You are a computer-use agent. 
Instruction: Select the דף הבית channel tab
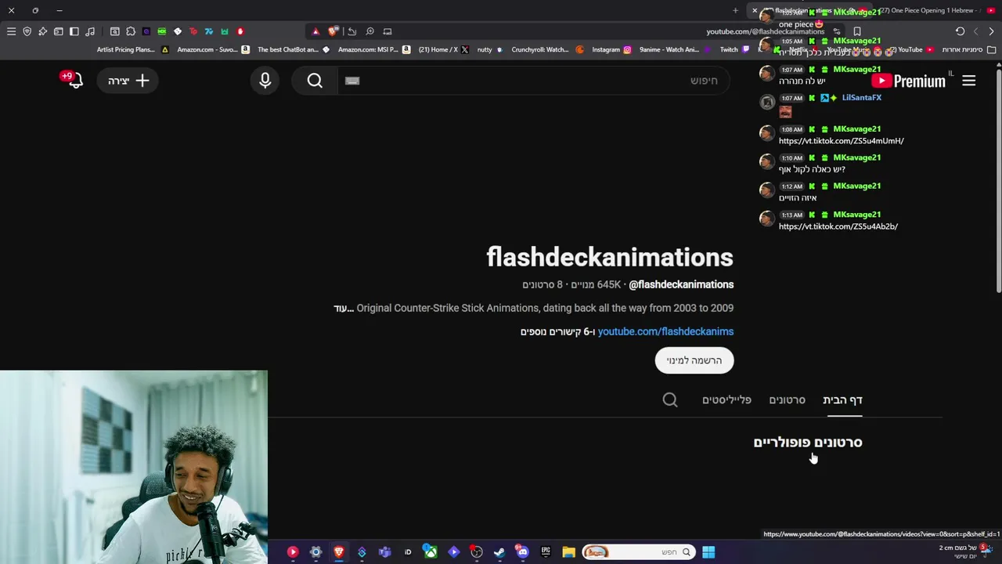842,400
